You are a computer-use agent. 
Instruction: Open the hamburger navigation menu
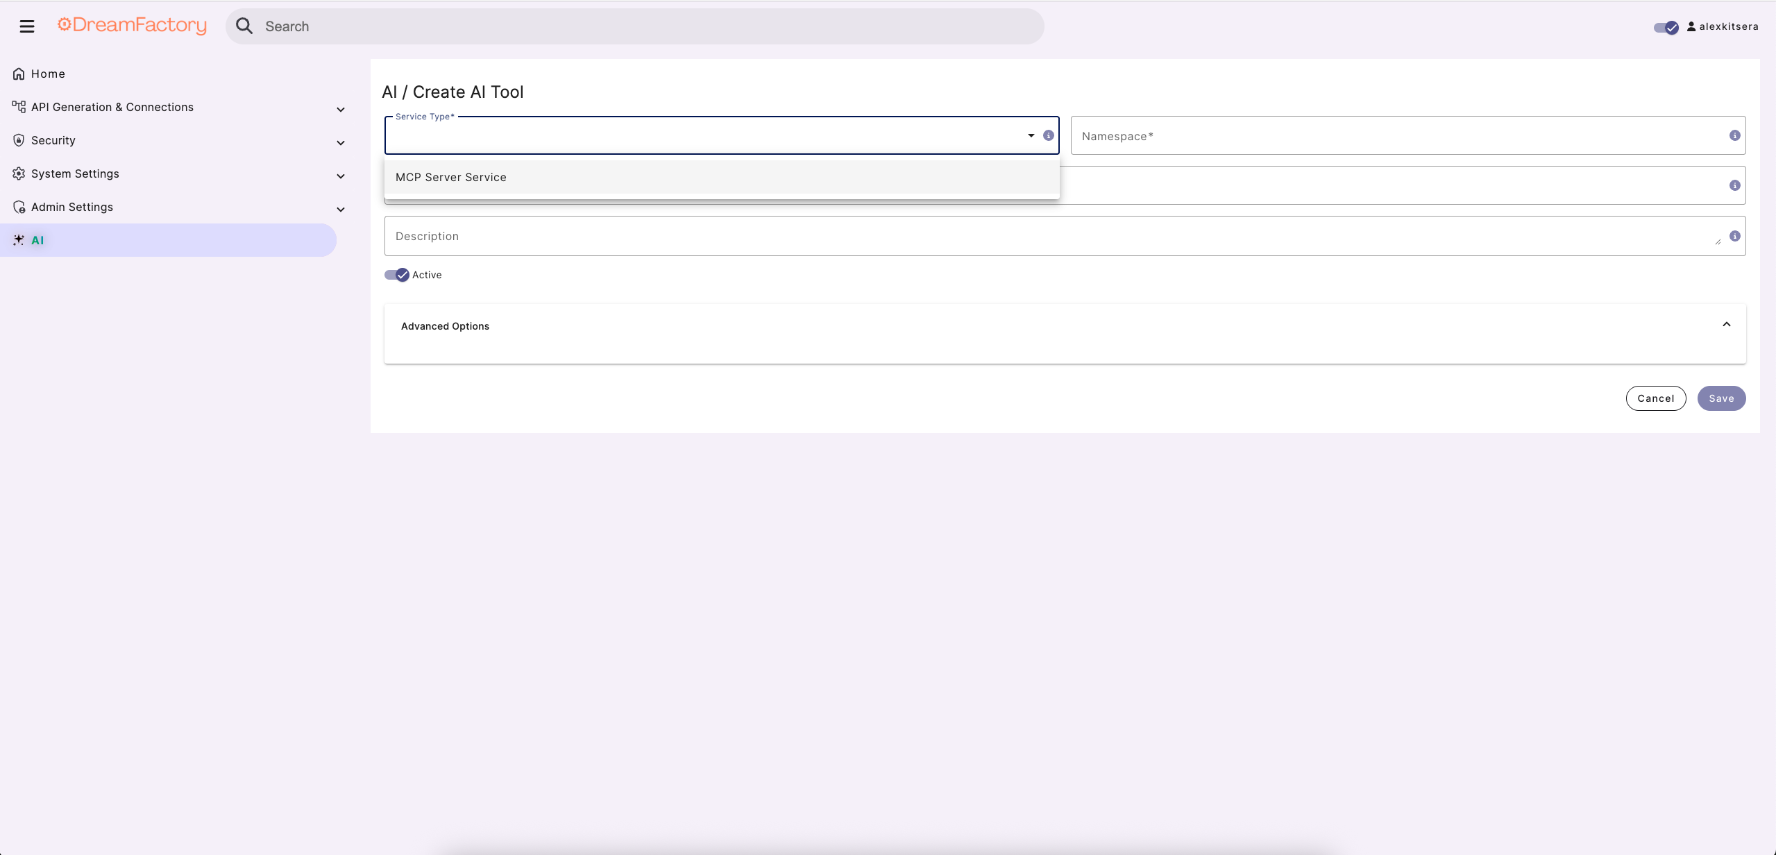click(x=27, y=26)
